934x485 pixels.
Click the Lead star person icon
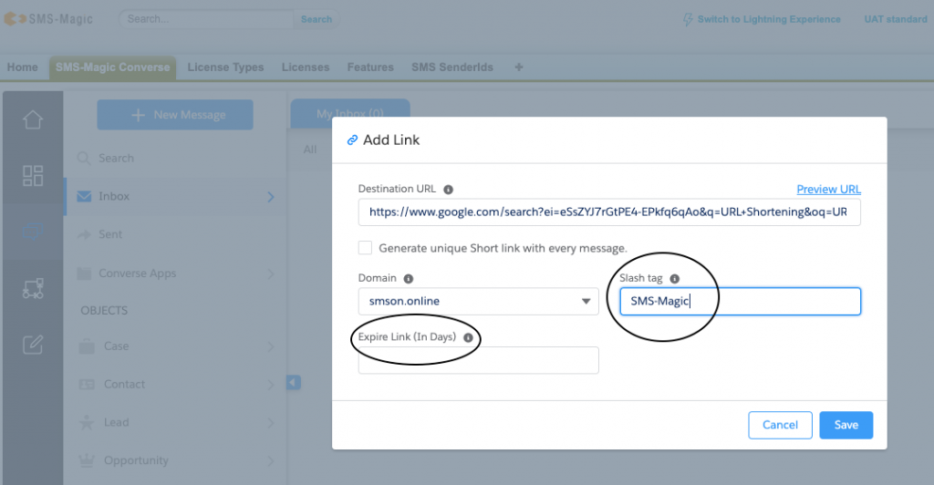coord(87,422)
